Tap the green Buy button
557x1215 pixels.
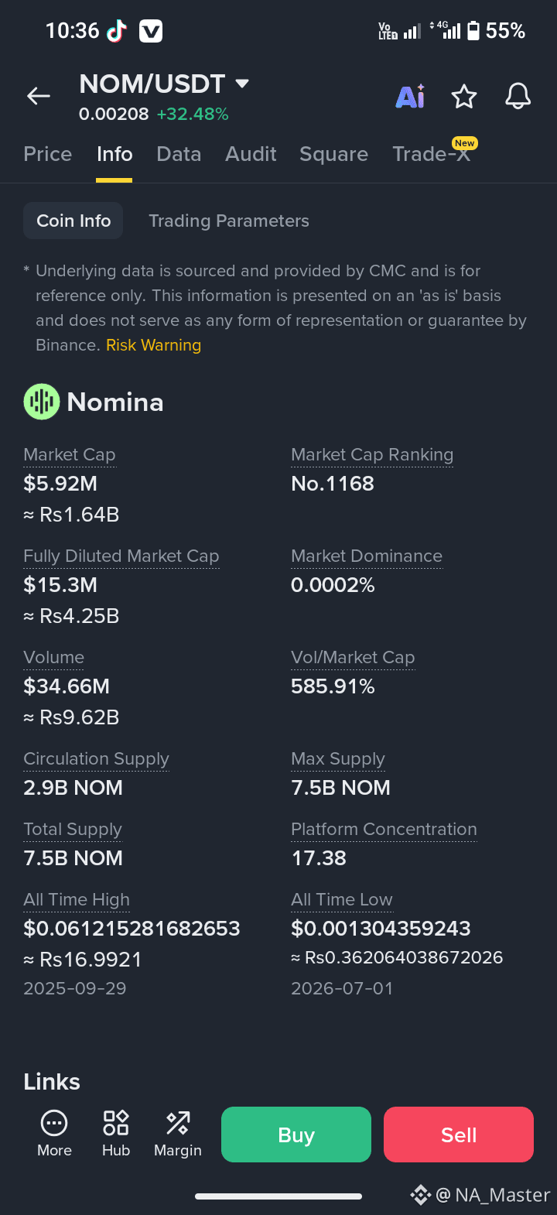[296, 1135]
